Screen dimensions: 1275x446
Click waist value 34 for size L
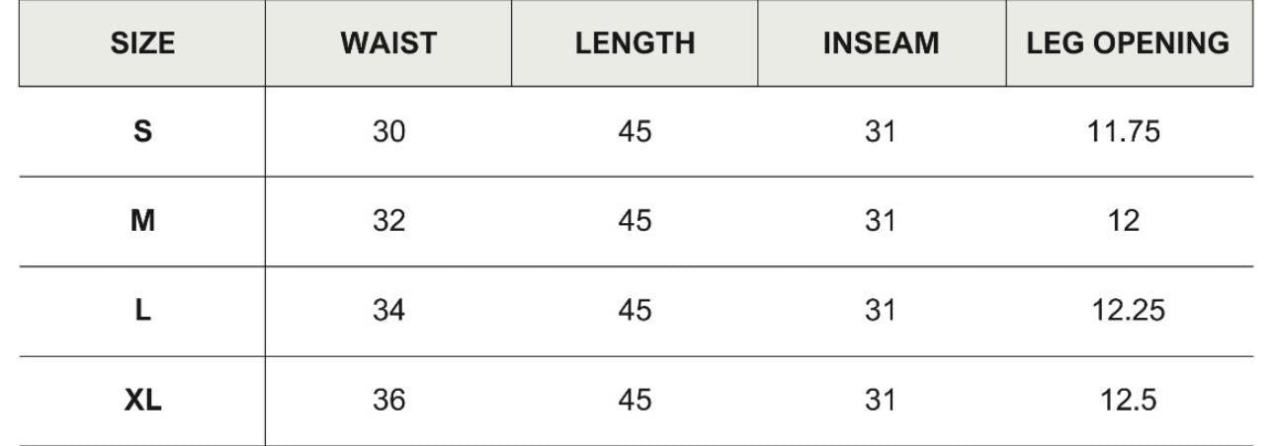tap(388, 311)
